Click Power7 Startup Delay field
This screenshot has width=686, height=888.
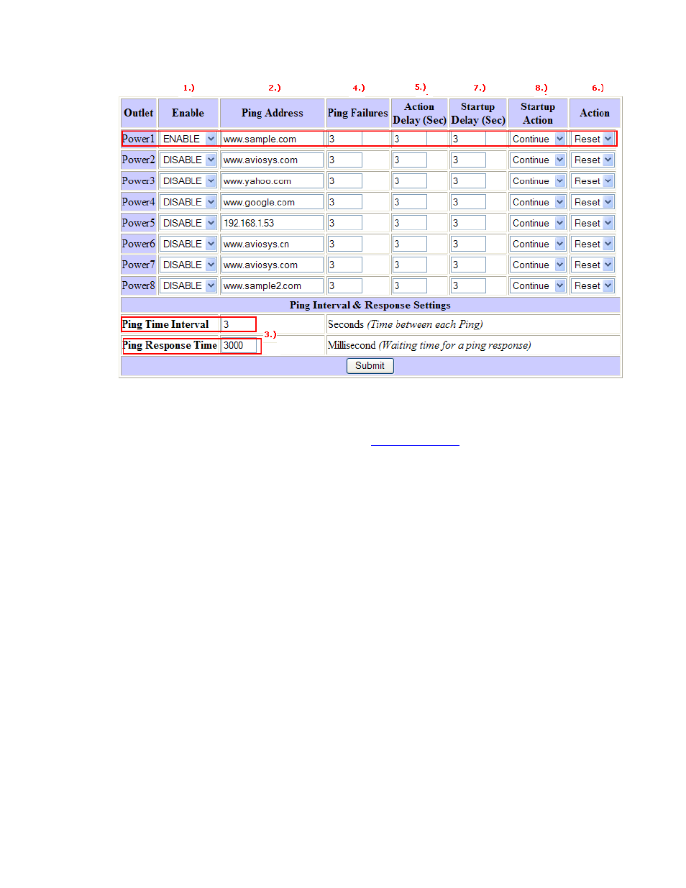pos(469,265)
